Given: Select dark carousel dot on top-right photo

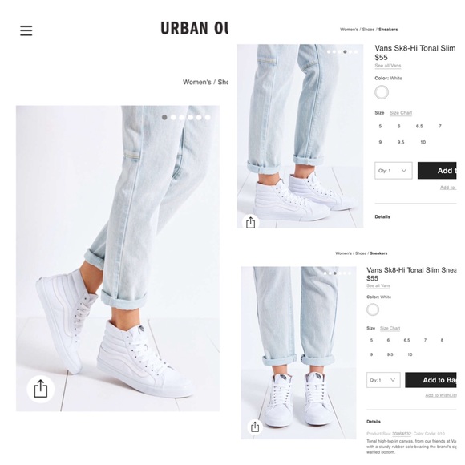Looking at the screenshot, I should coord(345,51).
